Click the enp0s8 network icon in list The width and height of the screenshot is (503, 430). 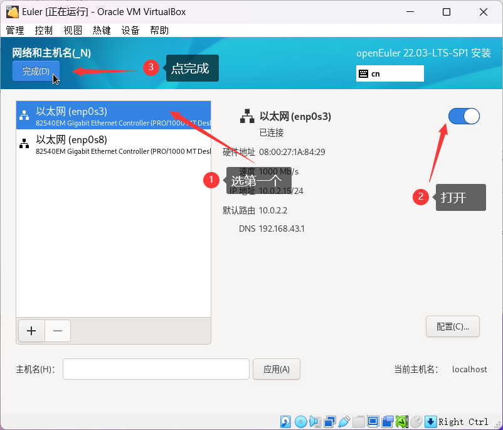pyautogui.click(x=24, y=144)
